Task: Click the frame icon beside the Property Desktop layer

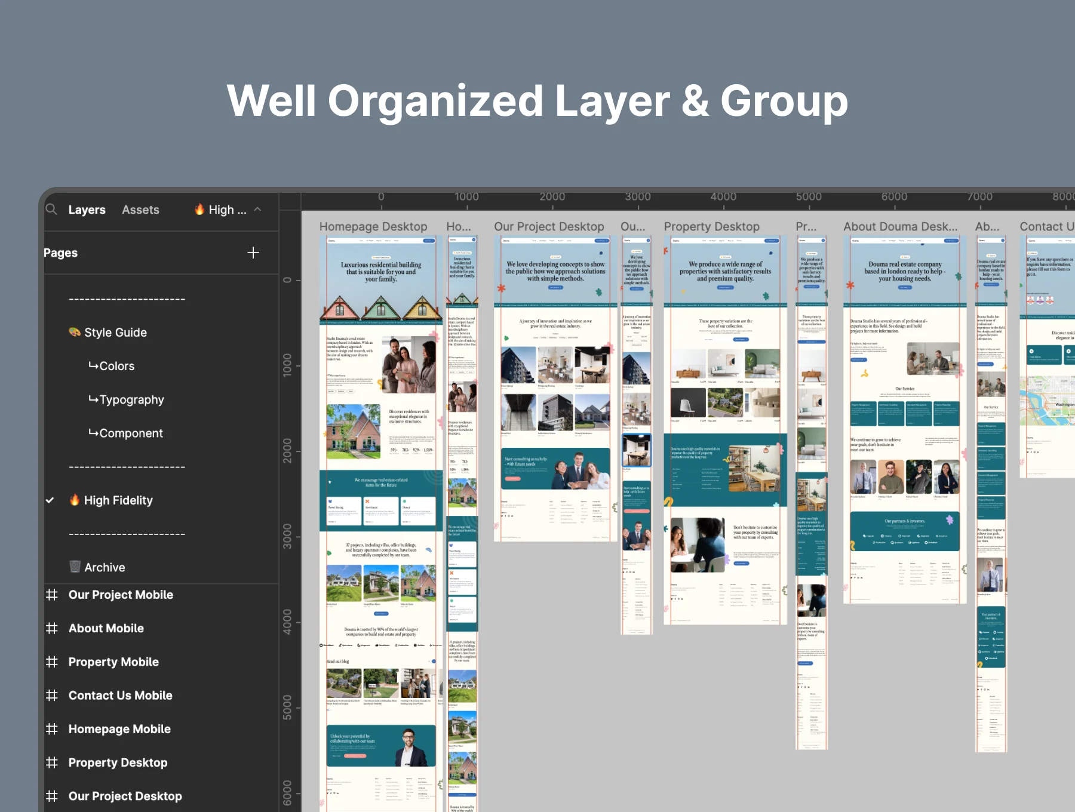Action: coord(52,762)
